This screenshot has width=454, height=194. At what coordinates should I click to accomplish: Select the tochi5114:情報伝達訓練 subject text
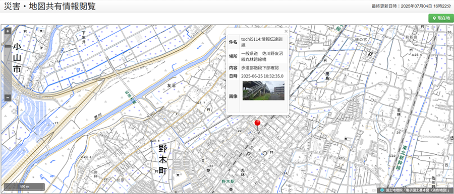coord(262,42)
